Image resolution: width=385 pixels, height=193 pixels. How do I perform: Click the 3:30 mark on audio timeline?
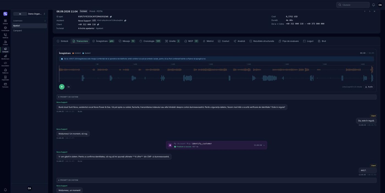coord(325,64)
